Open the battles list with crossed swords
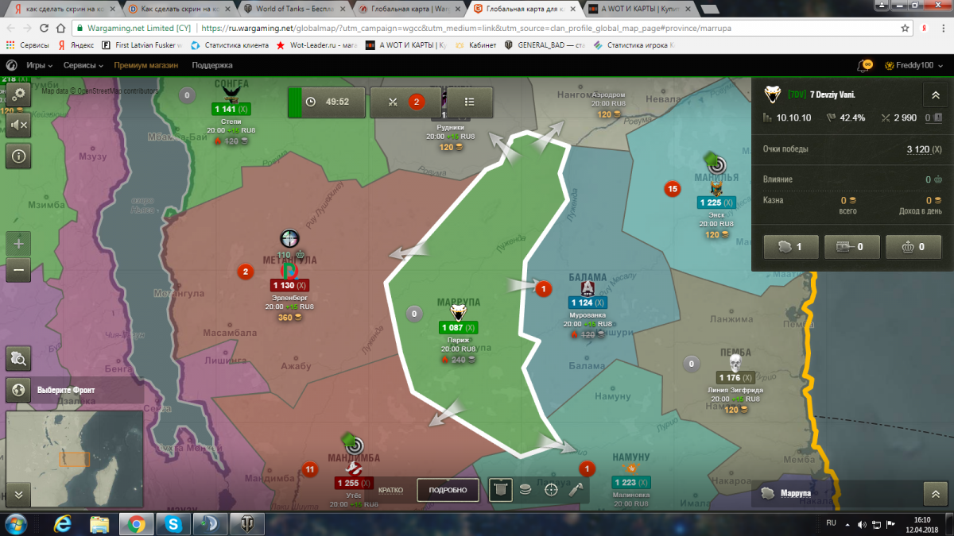The height and width of the screenshot is (536, 954). pos(405,102)
